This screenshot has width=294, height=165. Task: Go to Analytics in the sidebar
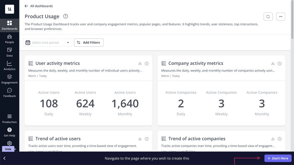coord(10,66)
